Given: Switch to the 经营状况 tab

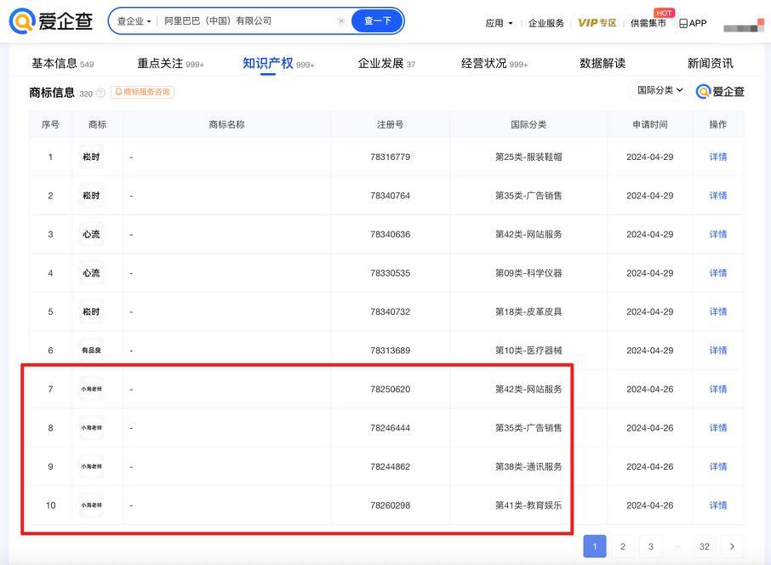Looking at the screenshot, I should tap(494, 64).
